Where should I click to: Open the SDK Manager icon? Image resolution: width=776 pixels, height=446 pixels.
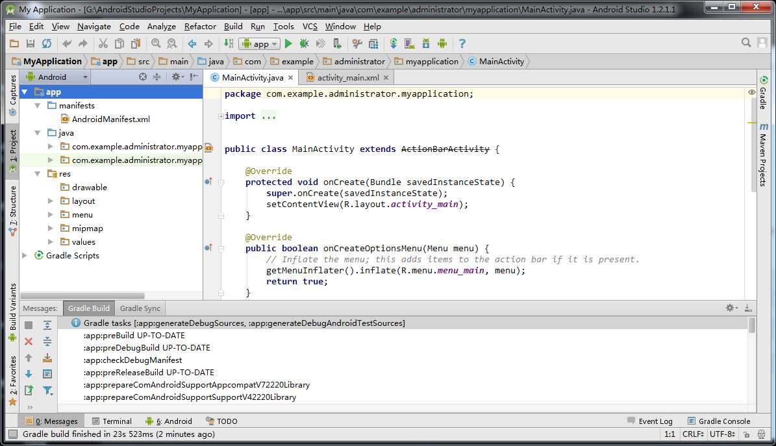point(425,43)
